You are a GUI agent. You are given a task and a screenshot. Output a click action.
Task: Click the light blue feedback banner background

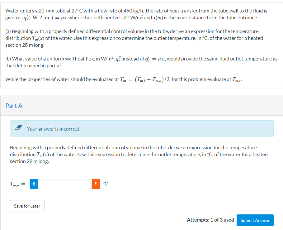(x=142, y=129)
